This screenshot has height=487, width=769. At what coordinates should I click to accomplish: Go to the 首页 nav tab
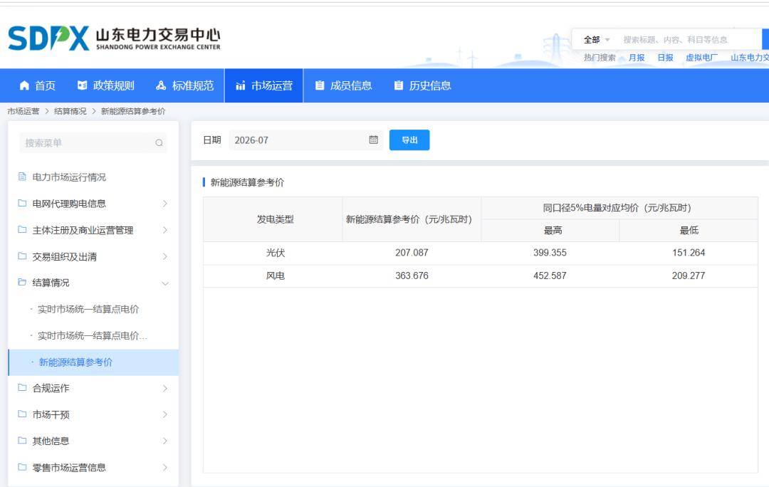click(37, 86)
